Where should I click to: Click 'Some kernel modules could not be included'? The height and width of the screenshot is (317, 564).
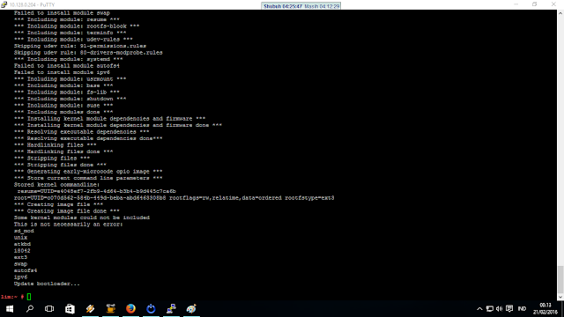tap(82, 217)
